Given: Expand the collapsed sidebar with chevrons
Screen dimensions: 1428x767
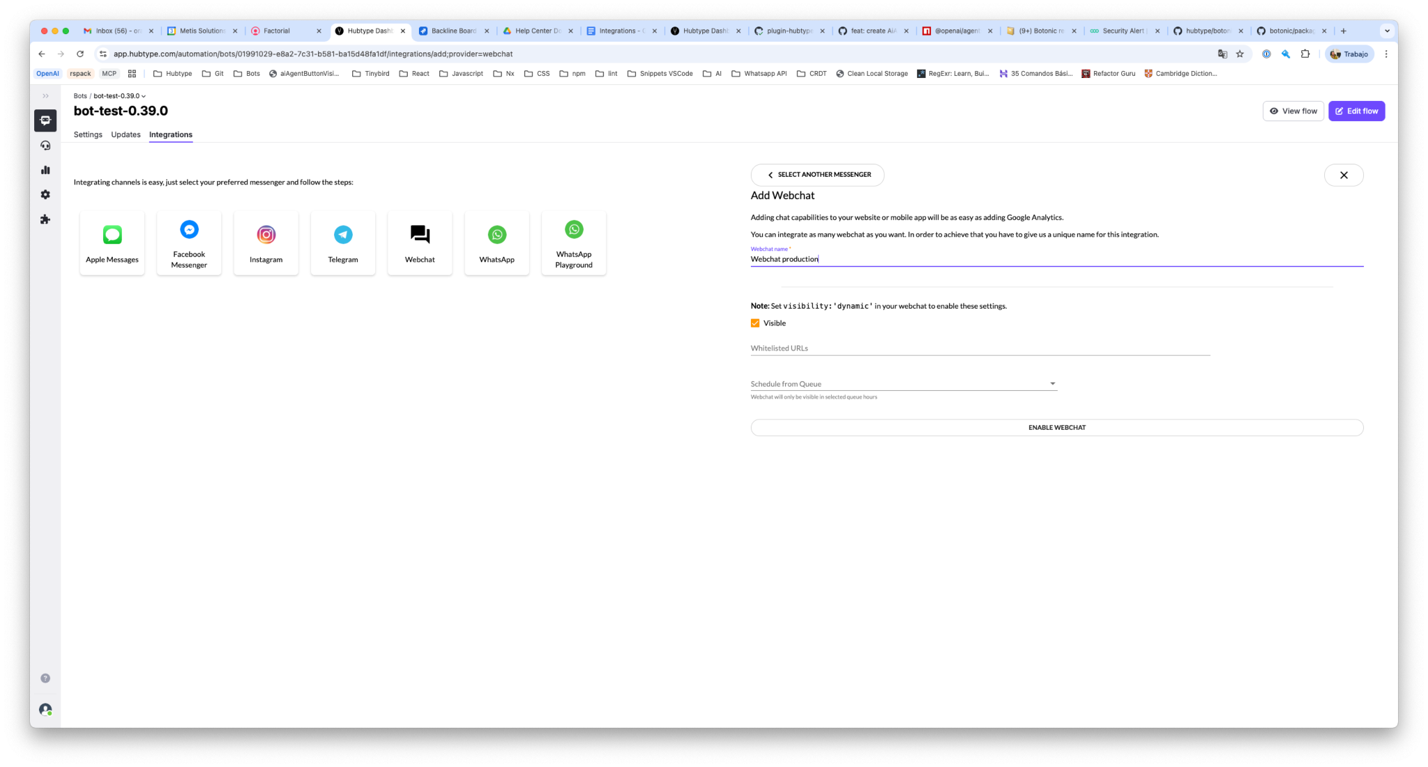Looking at the screenshot, I should [x=45, y=96].
